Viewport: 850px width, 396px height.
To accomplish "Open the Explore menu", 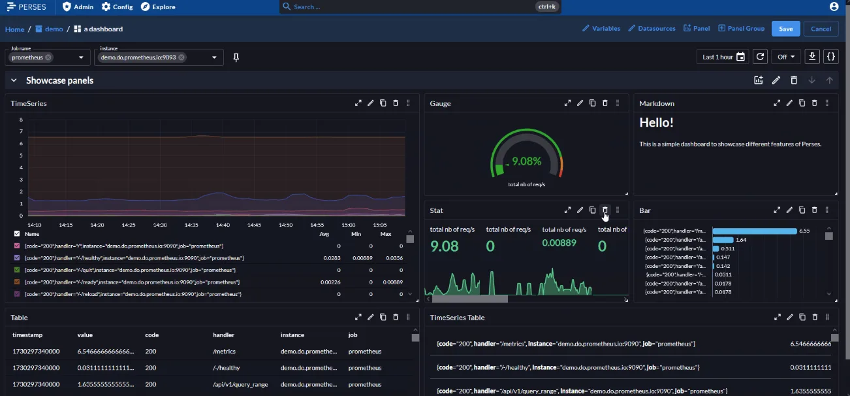I will tap(158, 7).
